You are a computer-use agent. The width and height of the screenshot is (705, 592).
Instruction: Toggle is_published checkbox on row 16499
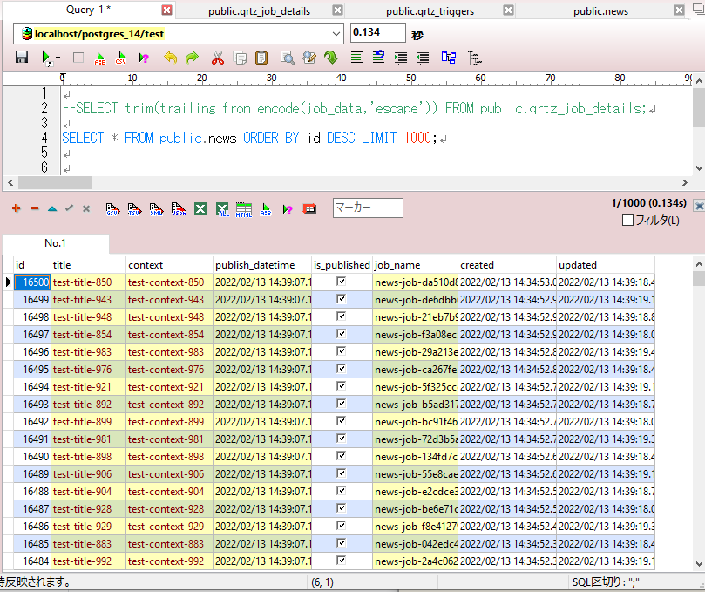point(341,298)
